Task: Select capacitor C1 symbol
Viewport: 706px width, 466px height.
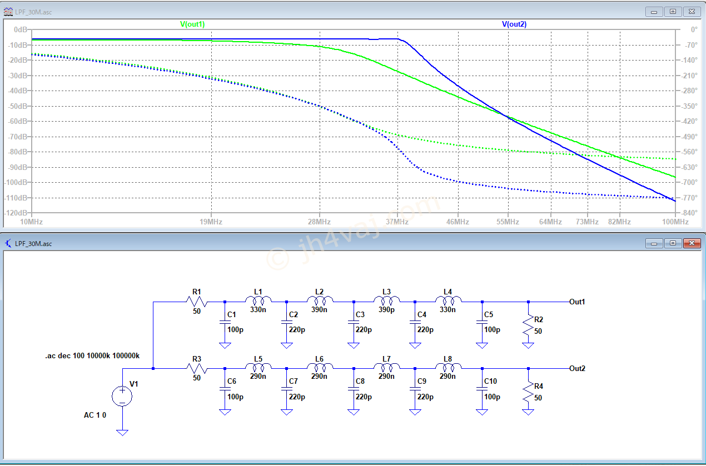Action: pyautogui.click(x=225, y=323)
